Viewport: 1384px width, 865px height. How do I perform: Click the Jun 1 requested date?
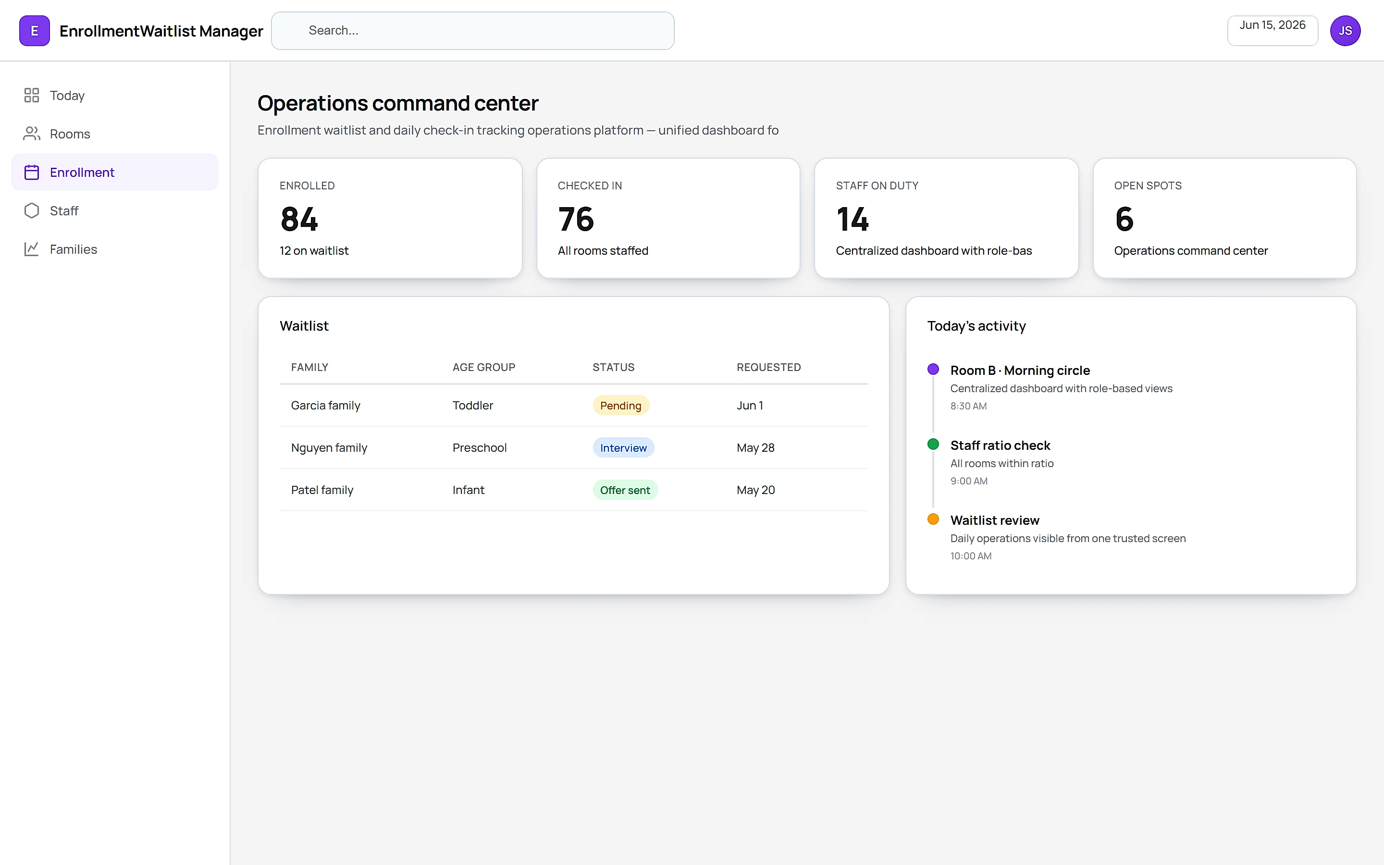(750, 405)
